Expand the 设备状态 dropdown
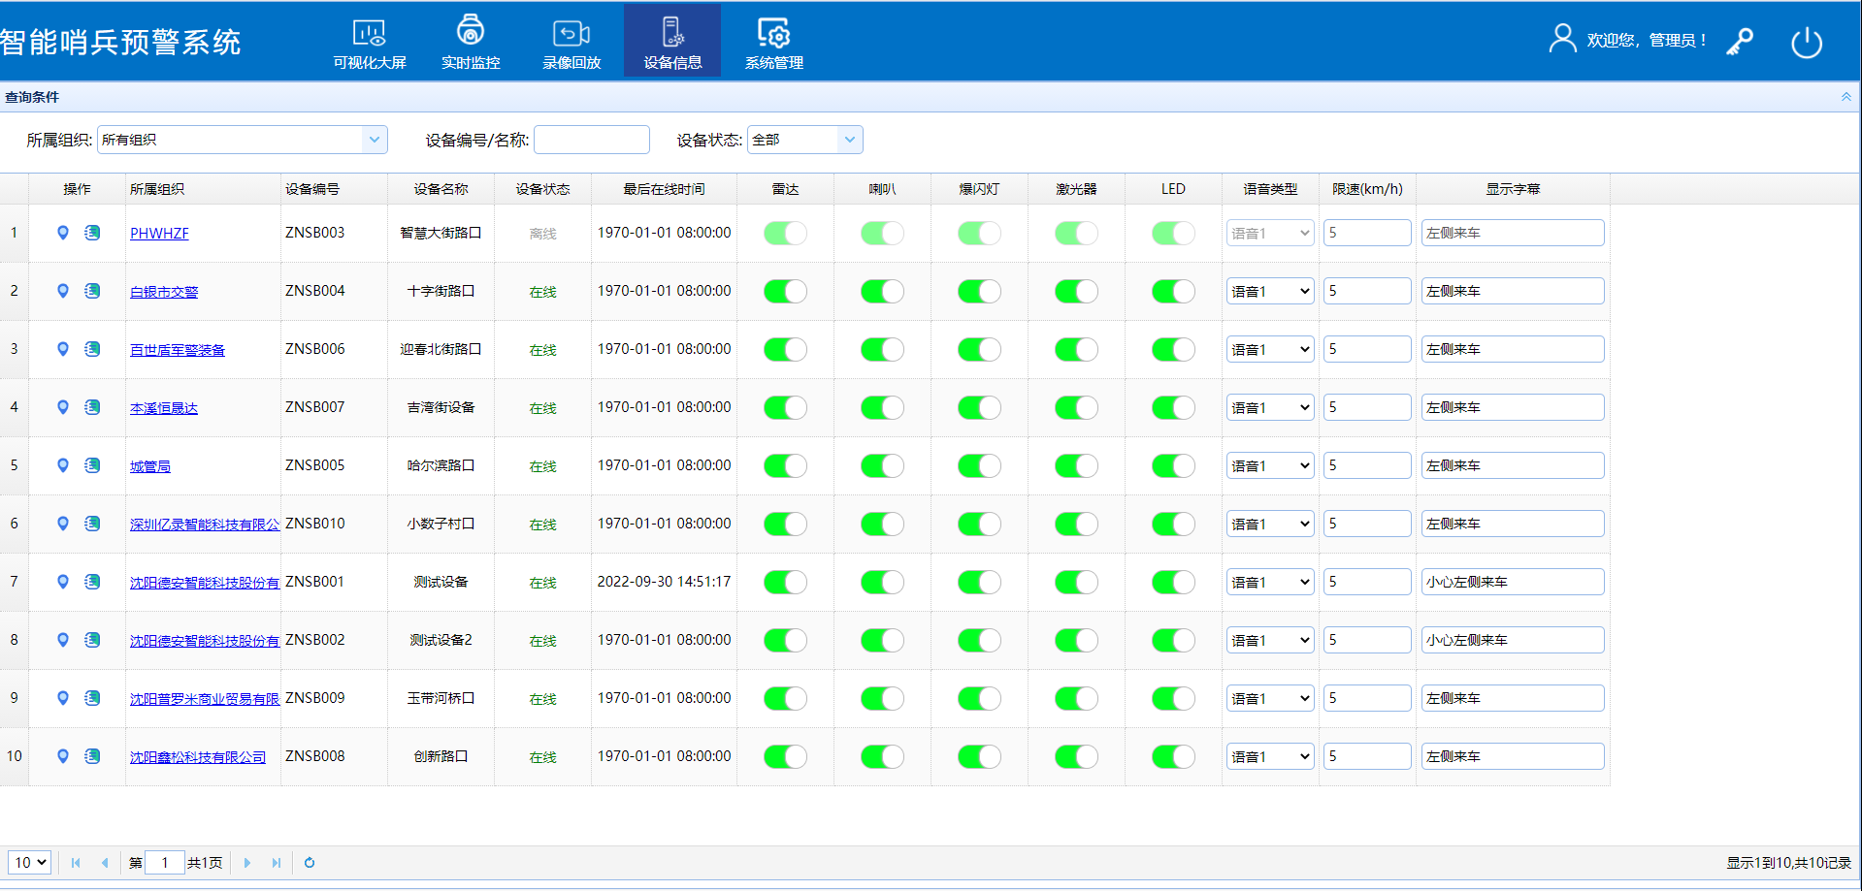 [x=849, y=140]
